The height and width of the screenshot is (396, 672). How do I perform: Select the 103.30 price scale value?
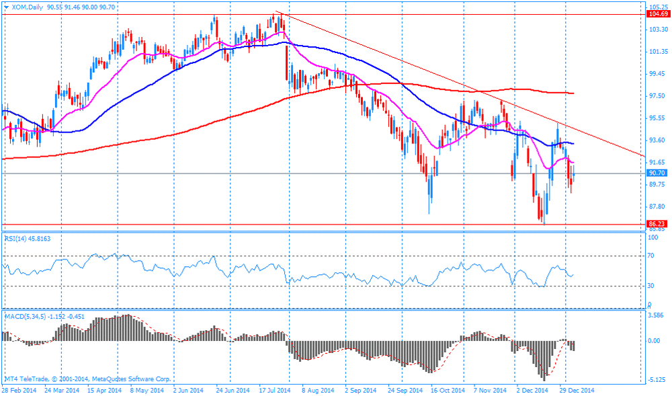(659, 29)
